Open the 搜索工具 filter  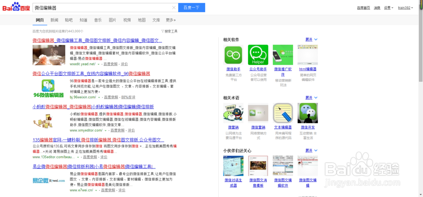pos(169,31)
